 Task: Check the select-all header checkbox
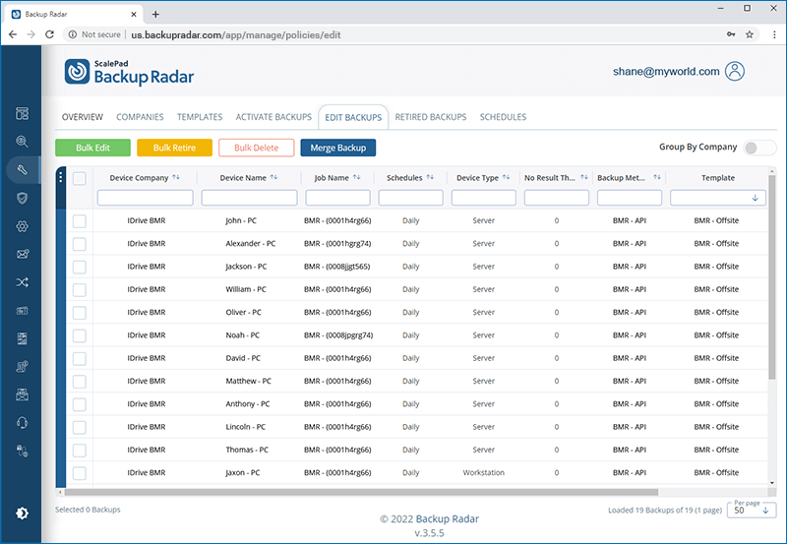[80, 178]
